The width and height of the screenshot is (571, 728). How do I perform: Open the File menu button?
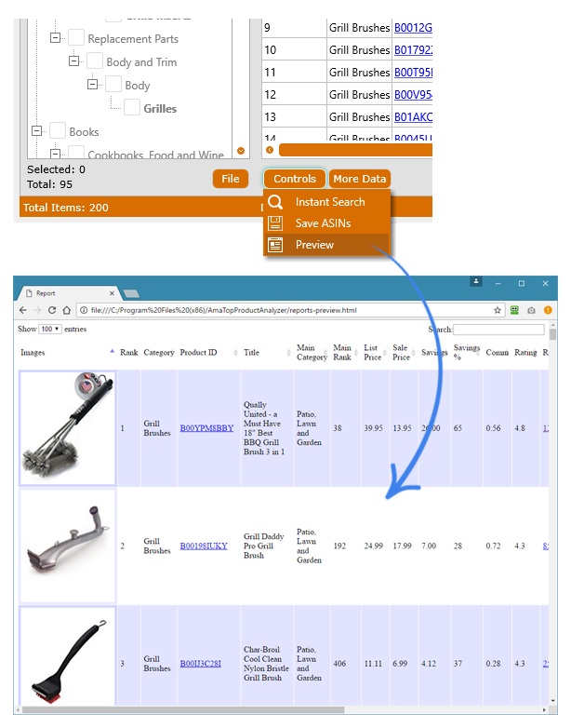(x=231, y=179)
